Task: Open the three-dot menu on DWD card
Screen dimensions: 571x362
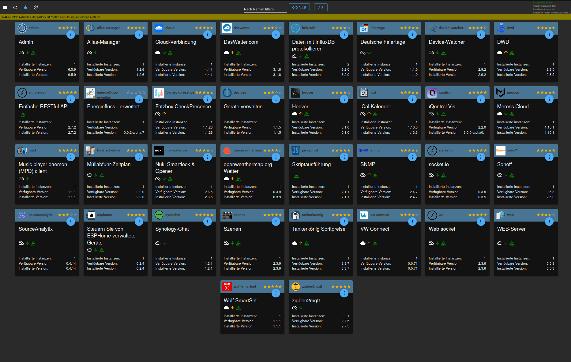Action: (549, 35)
